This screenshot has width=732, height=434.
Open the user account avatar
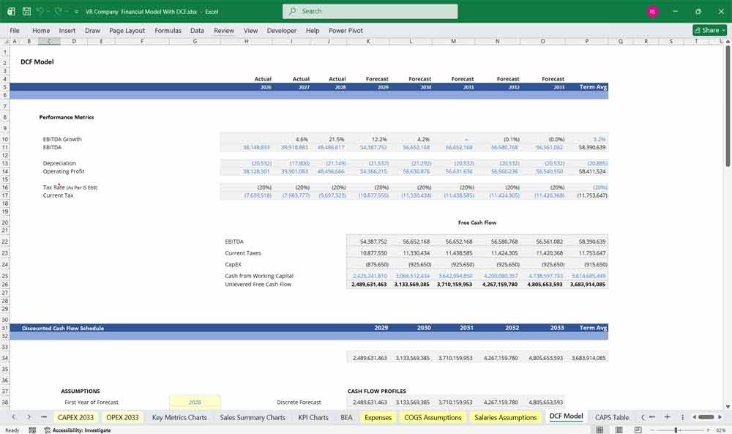pos(652,11)
